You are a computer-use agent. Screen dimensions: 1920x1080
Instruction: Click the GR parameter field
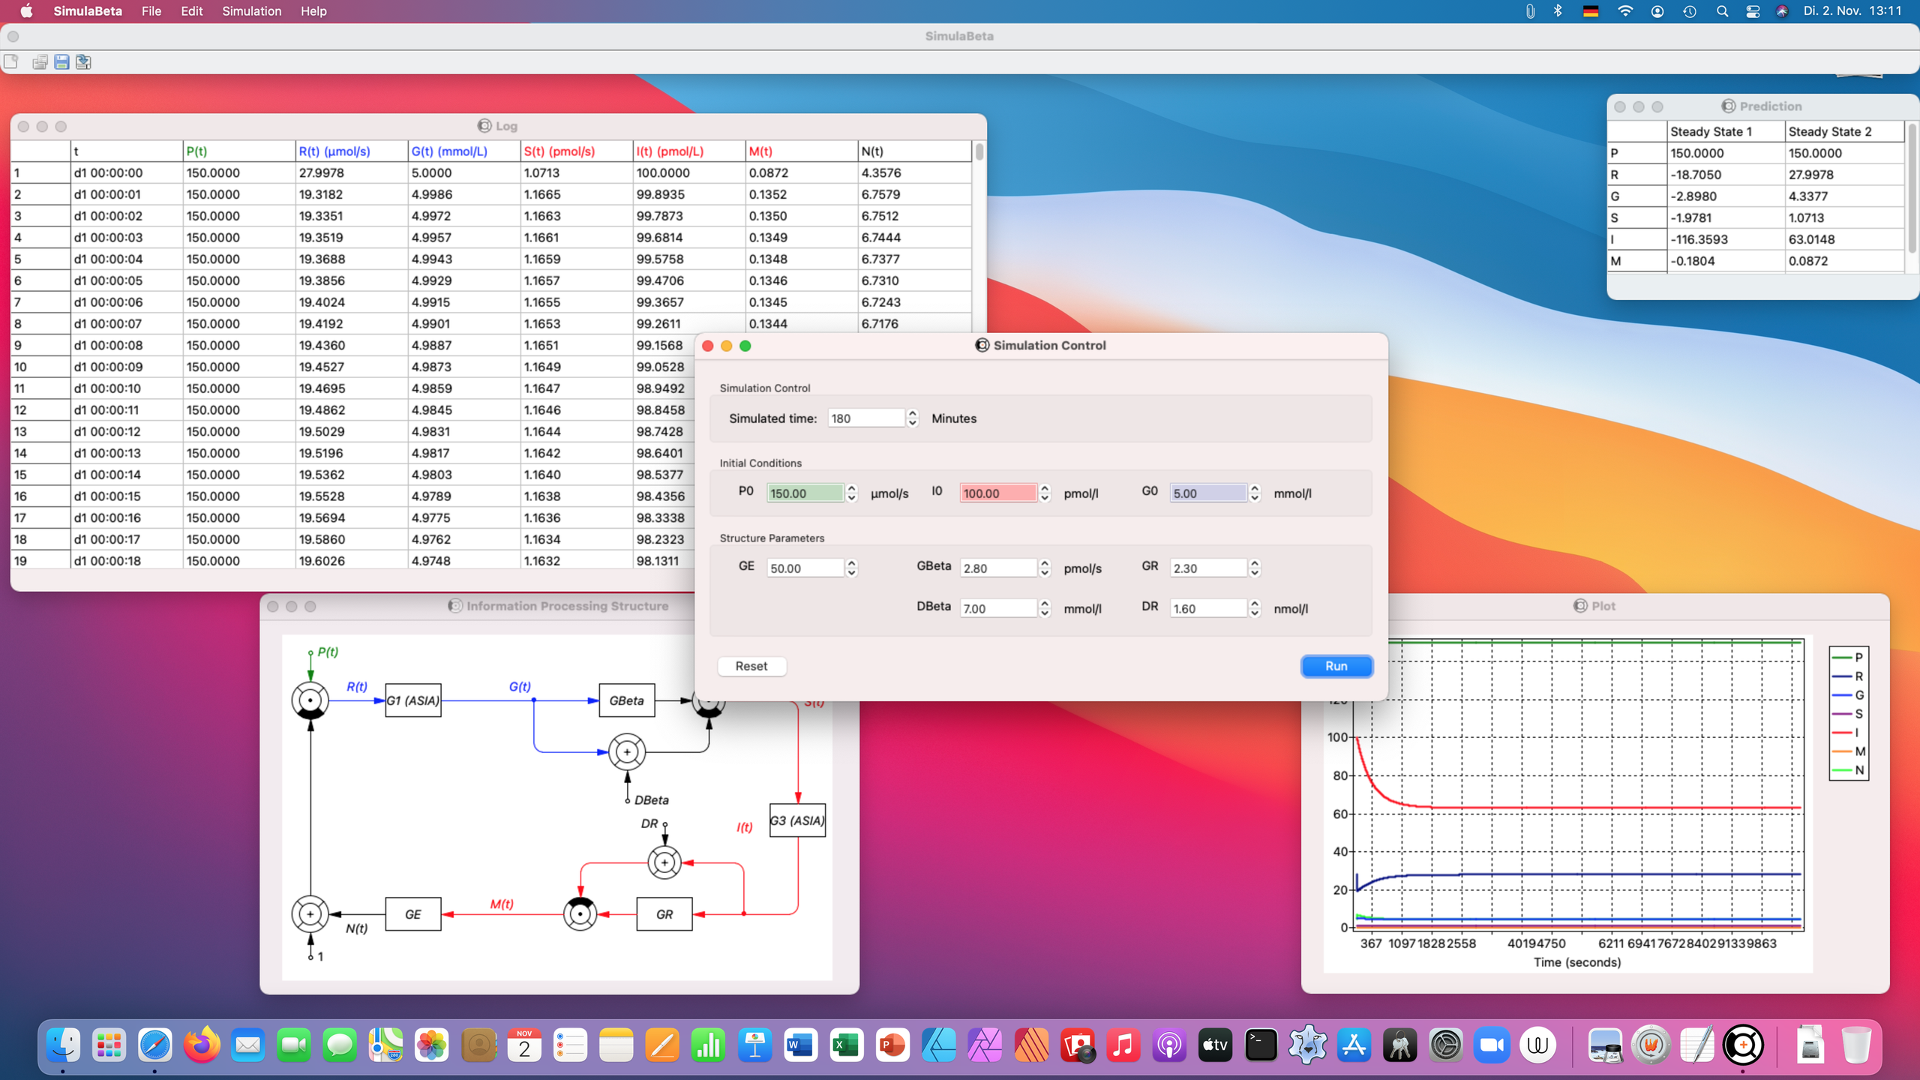point(1208,568)
